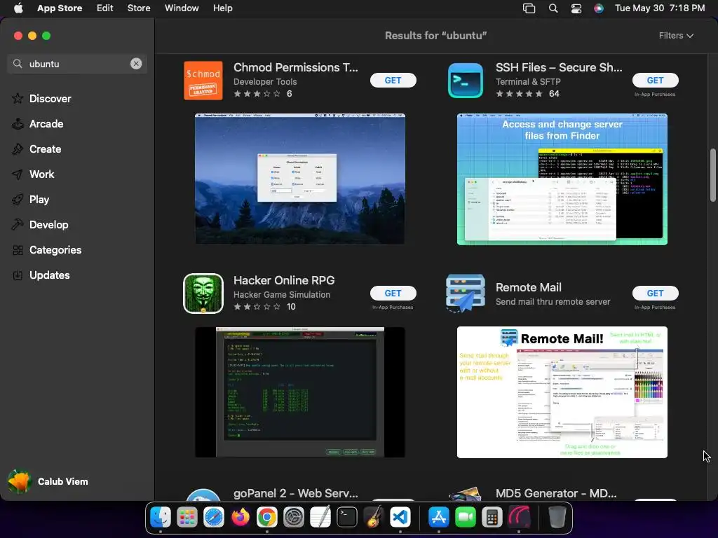Expand the Filters dropdown

[676, 36]
